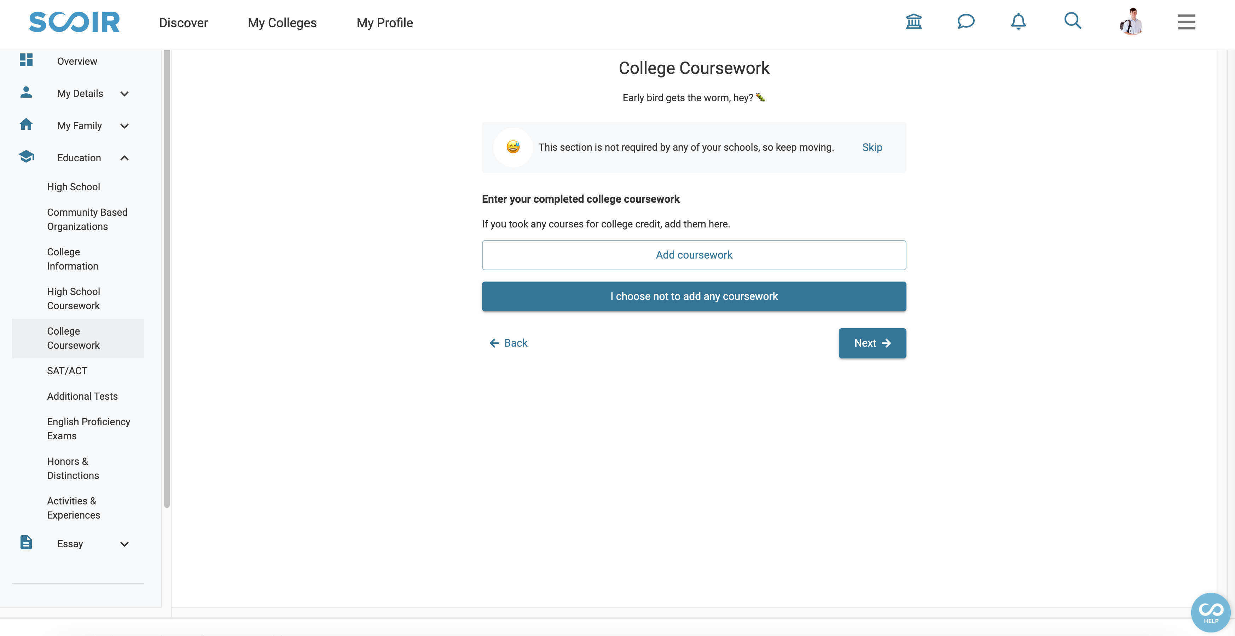Click the My Family house icon

pyautogui.click(x=26, y=124)
